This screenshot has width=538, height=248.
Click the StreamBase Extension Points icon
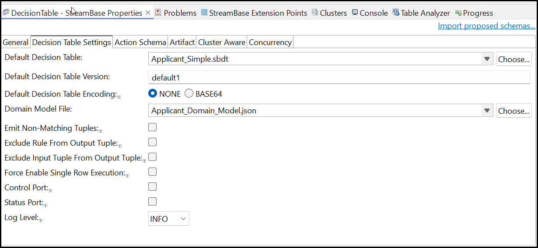tap(204, 13)
